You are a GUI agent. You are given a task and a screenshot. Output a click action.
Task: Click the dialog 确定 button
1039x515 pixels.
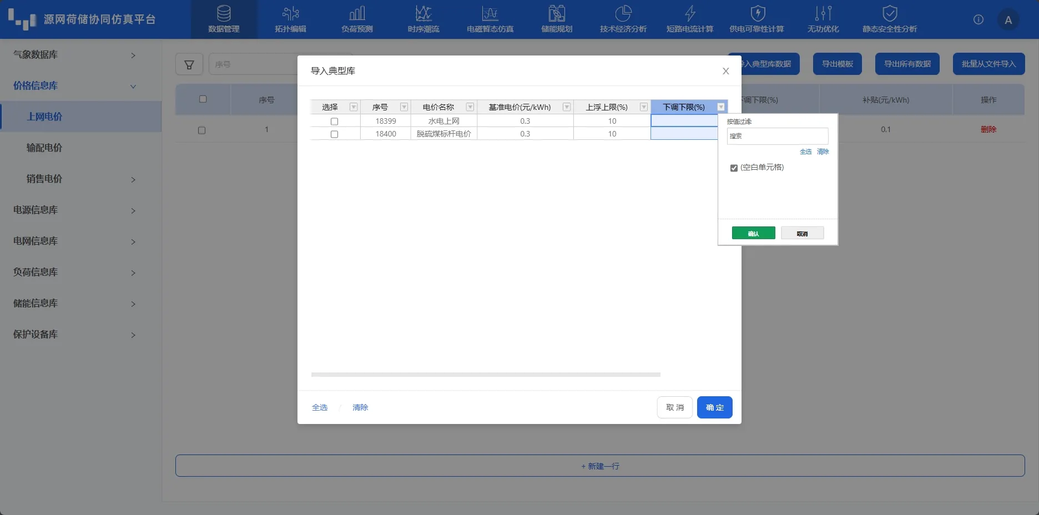pyautogui.click(x=715, y=407)
